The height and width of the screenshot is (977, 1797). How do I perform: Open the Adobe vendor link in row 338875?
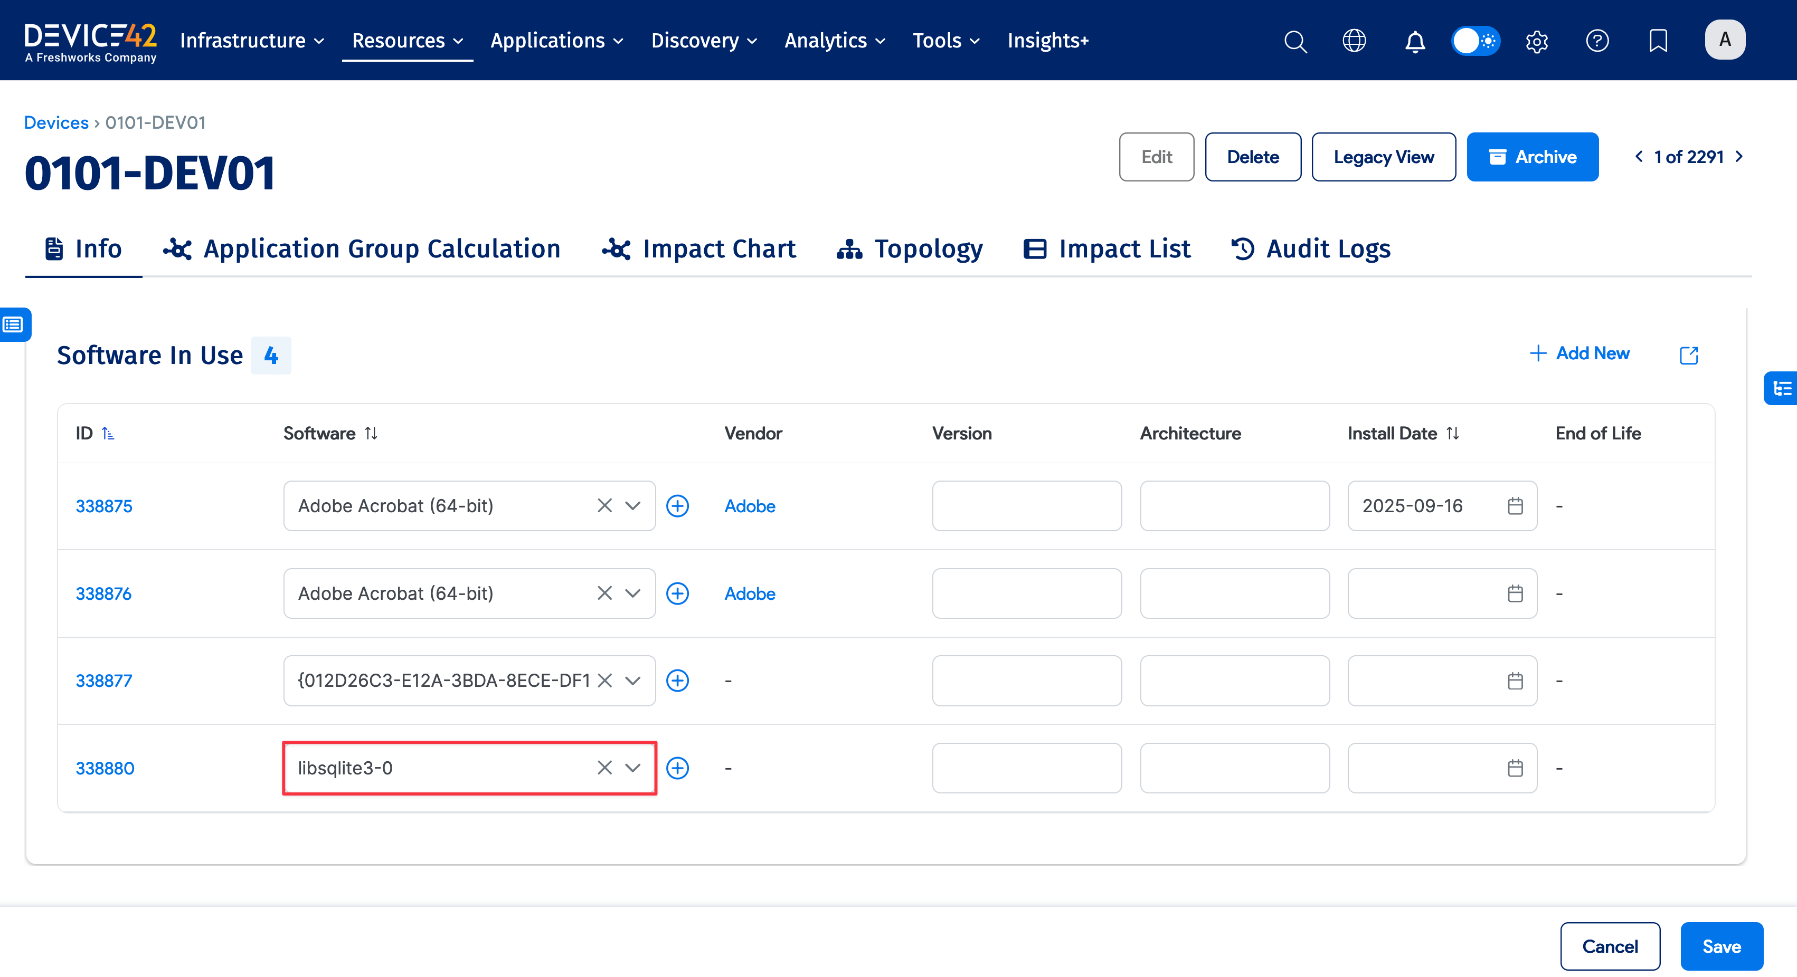tap(749, 506)
